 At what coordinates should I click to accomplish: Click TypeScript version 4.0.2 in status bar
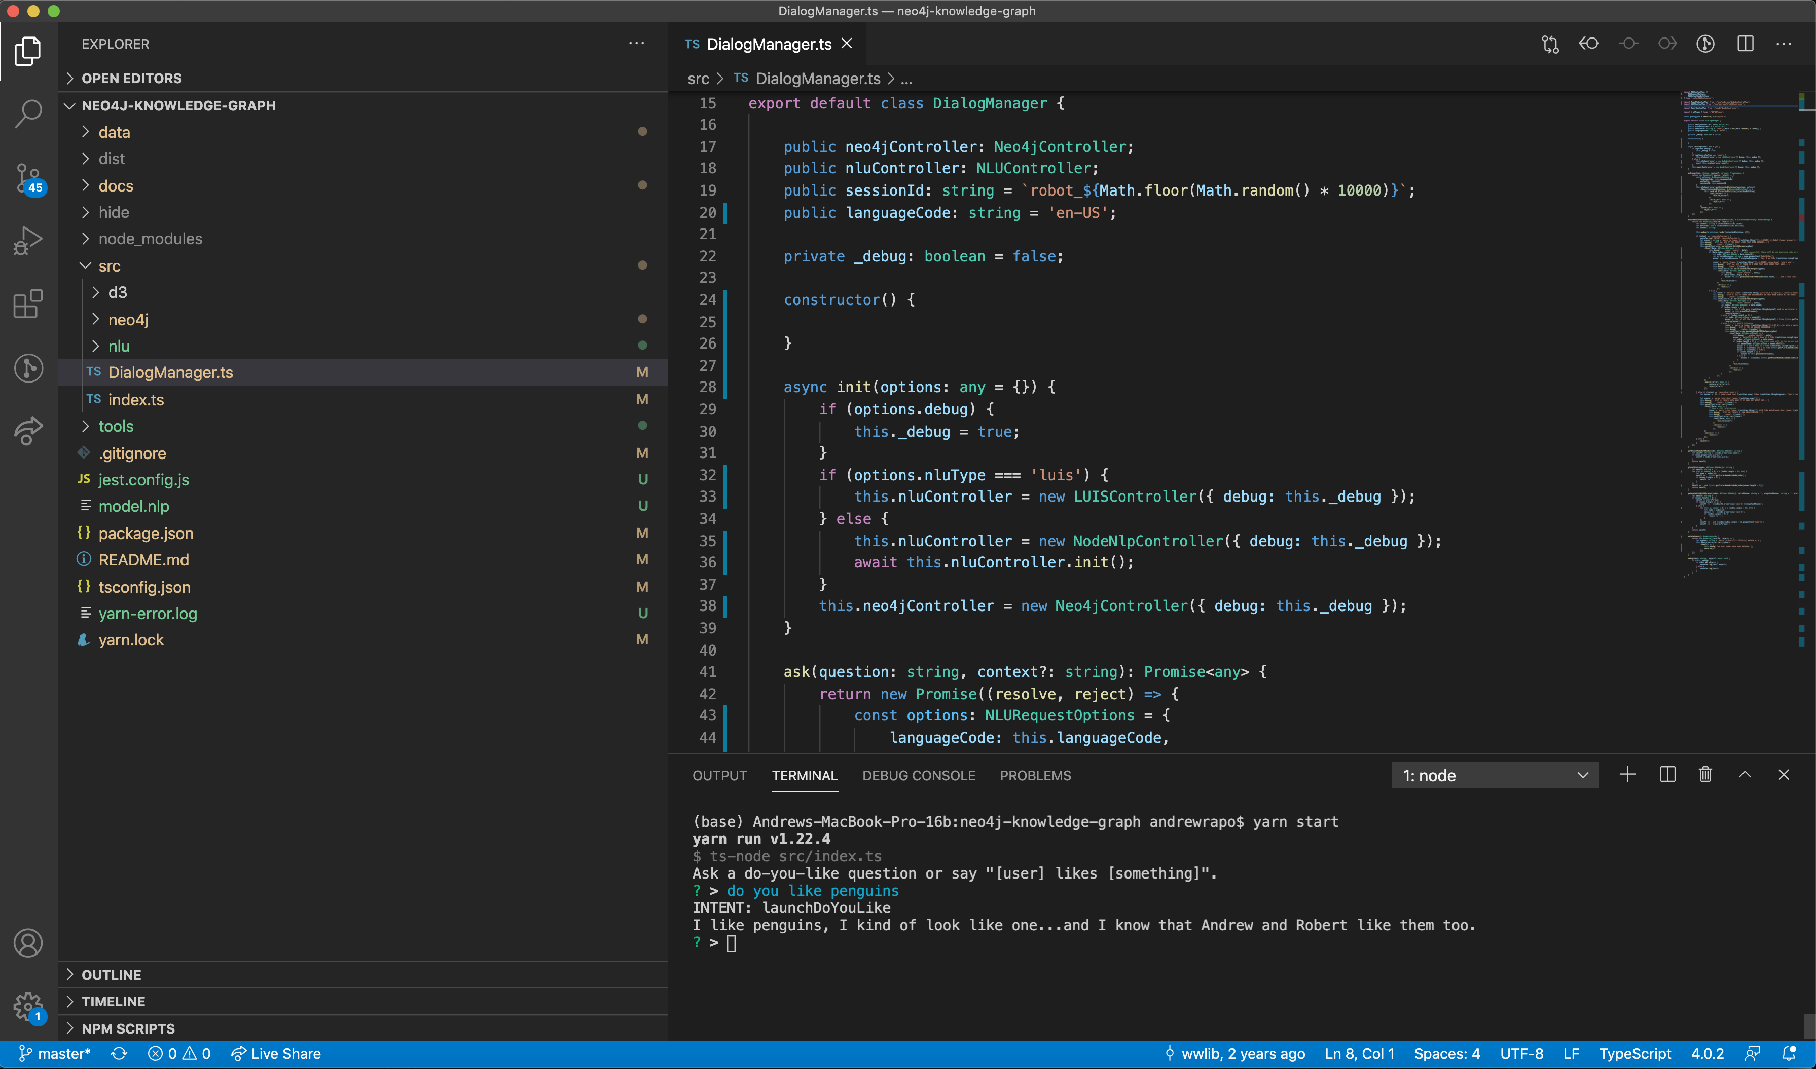(1707, 1054)
